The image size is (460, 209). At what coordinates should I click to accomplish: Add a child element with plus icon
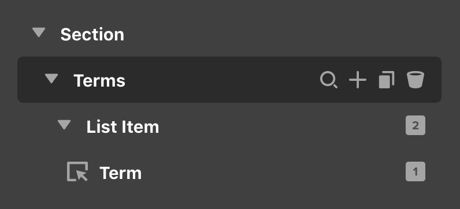tap(358, 80)
